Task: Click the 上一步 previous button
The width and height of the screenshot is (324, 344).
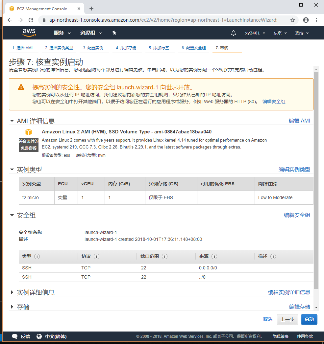Action: tap(287, 319)
